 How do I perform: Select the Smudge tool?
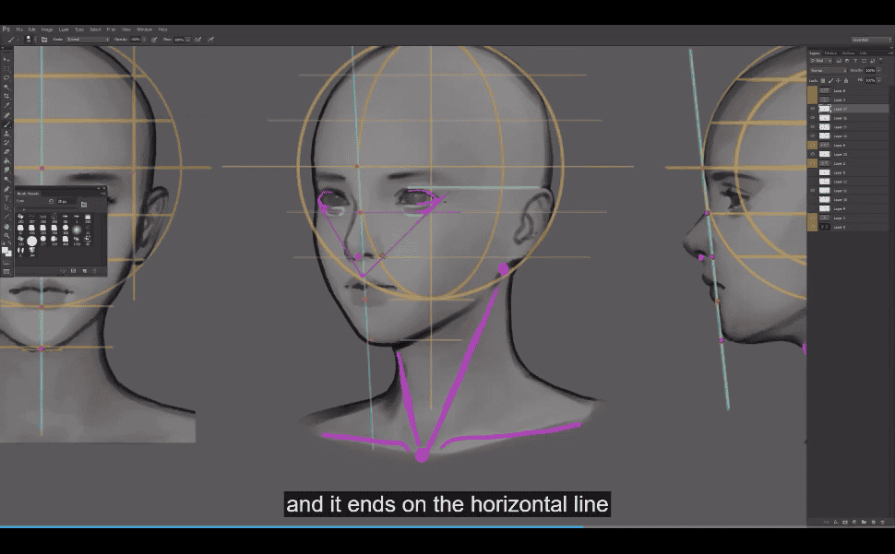coord(6,170)
